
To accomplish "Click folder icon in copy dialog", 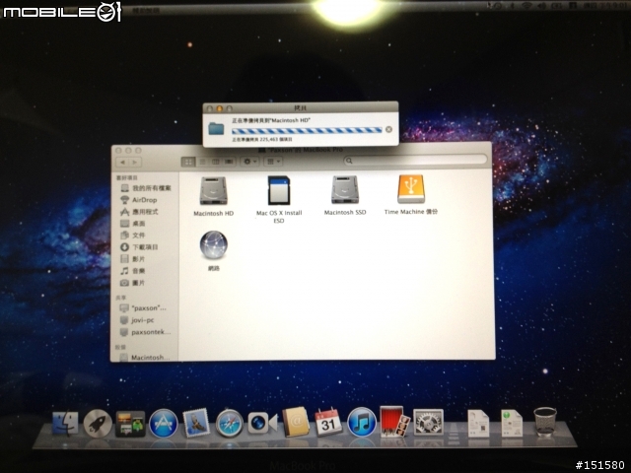I will (x=216, y=129).
